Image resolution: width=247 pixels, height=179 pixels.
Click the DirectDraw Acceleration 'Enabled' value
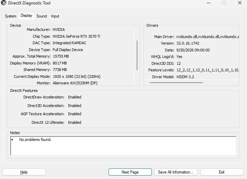click(75, 97)
